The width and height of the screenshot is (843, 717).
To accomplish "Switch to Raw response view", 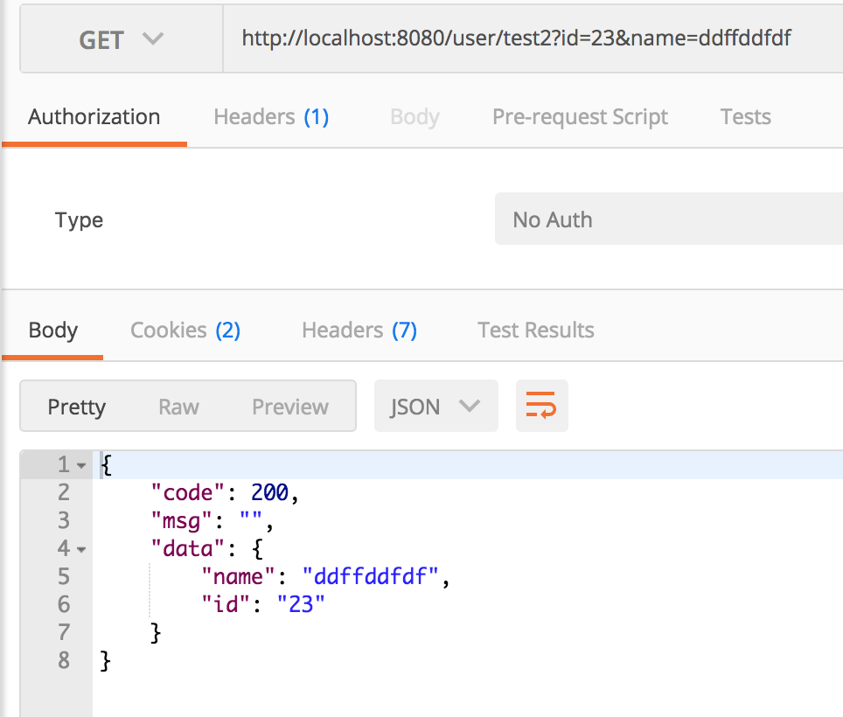I will tap(178, 407).
